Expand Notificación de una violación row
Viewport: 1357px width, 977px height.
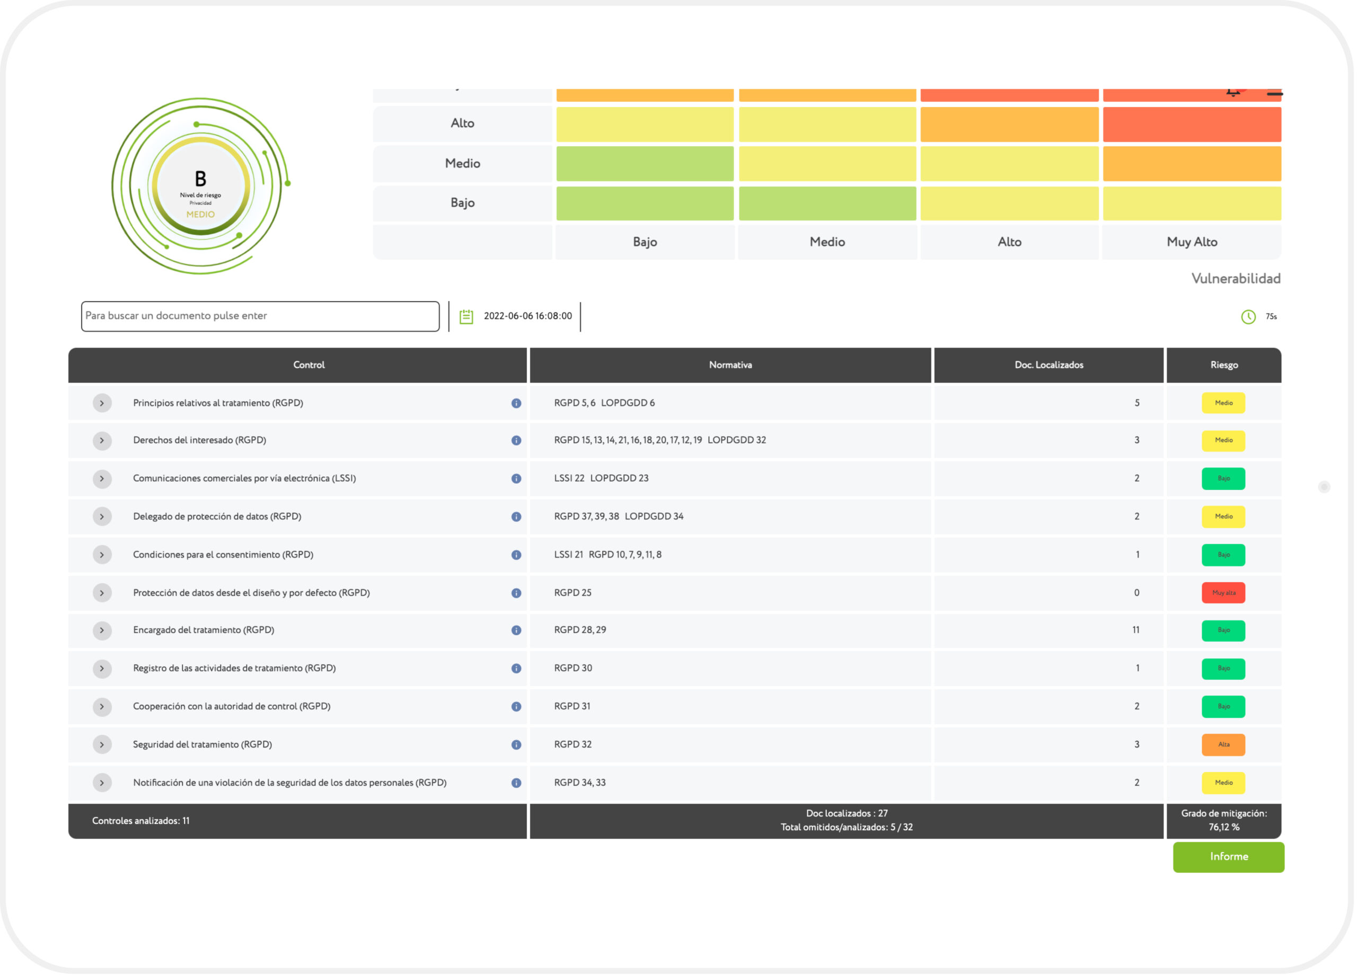102,784
